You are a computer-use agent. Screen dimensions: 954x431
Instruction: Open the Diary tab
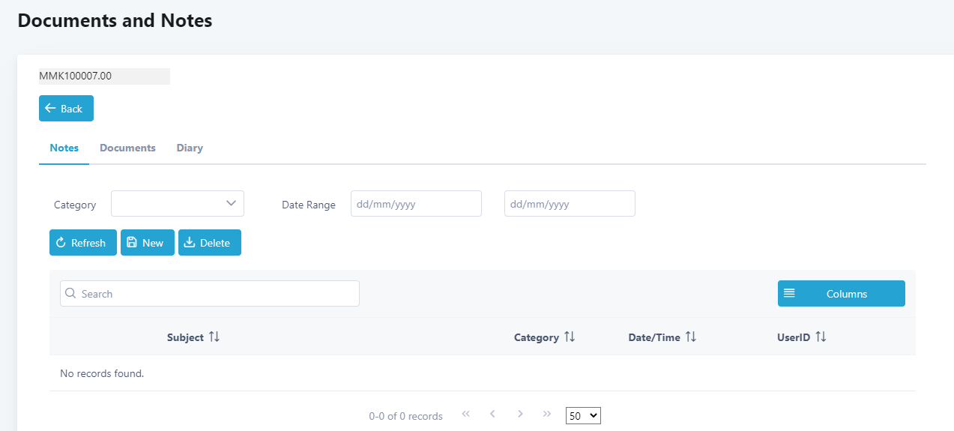(190, 148)
